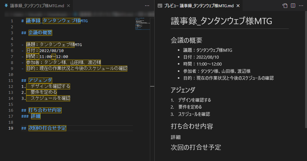Click the 会議の概要 heading in the preview

coord(186,40)
